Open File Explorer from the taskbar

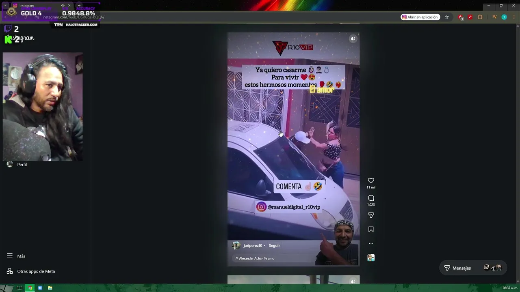(50, 288)
